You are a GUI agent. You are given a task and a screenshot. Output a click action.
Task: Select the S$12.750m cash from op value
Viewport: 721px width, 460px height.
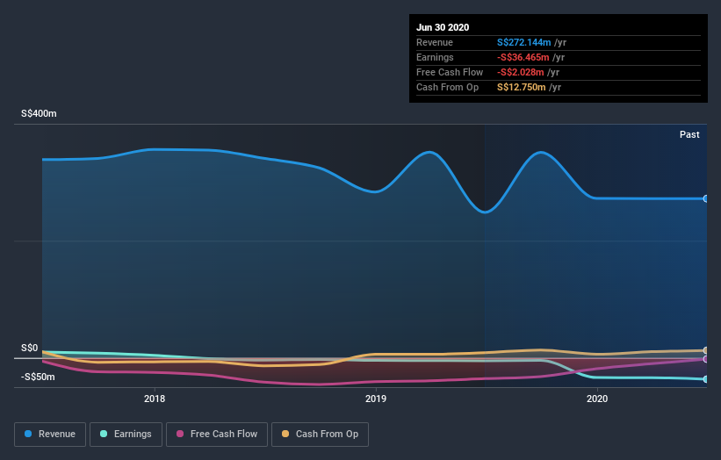coord(522,87)
